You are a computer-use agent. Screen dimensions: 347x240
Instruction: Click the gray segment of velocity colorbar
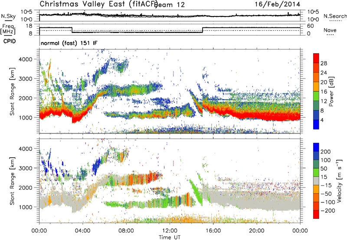click(x=316, y=181)
